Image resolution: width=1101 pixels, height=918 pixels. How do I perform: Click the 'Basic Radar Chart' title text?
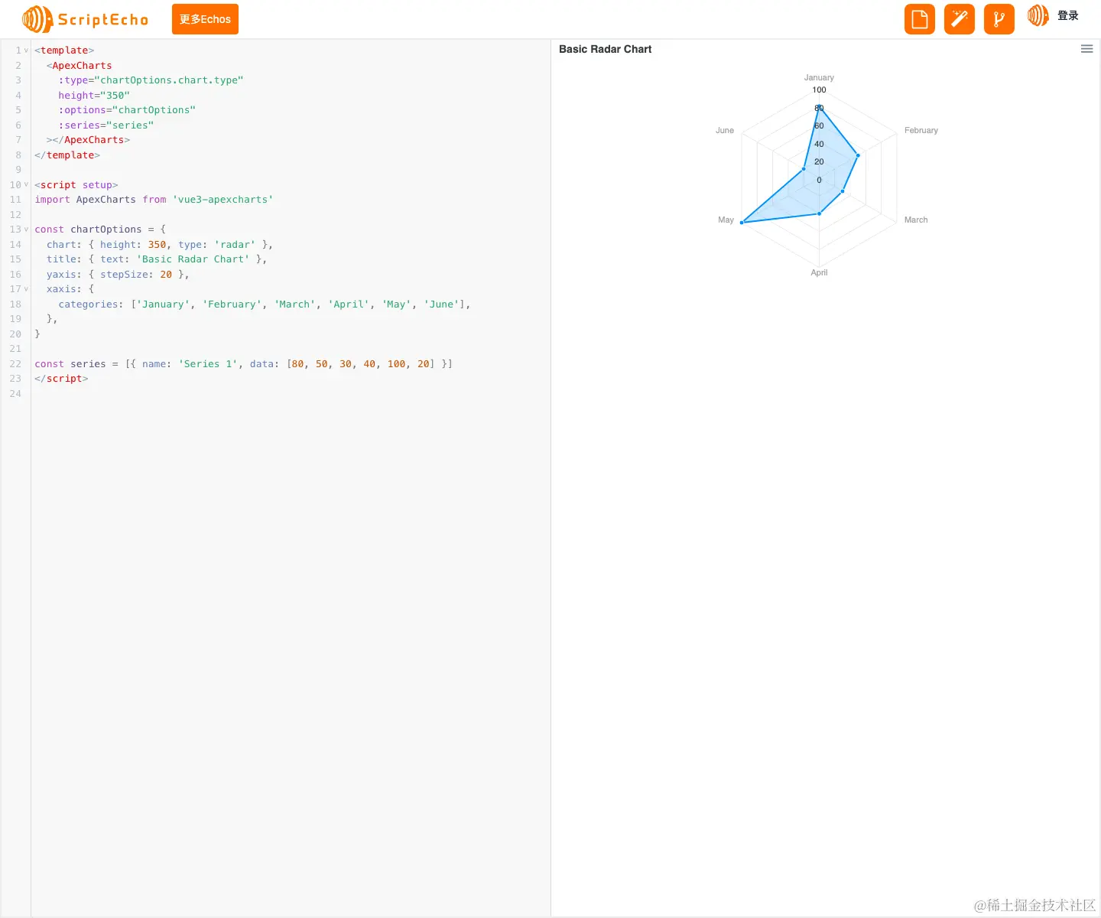(606, 49)
